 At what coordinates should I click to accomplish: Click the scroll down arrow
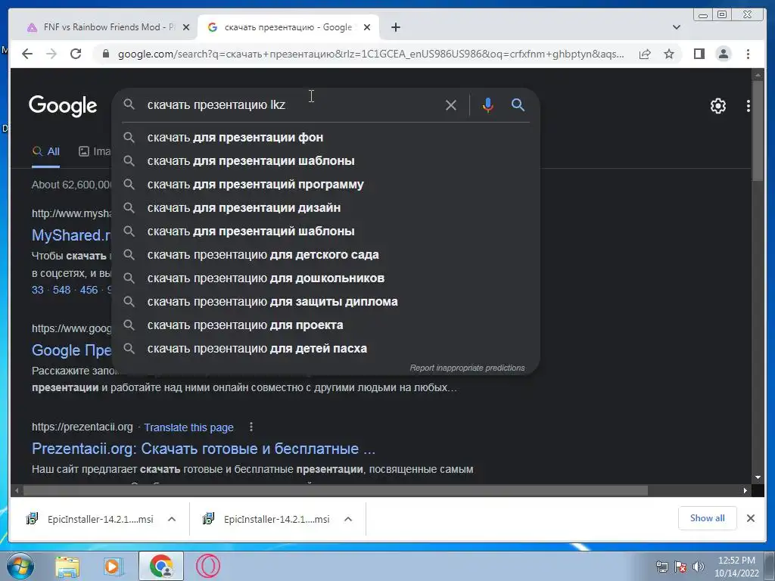coord(758,478)
